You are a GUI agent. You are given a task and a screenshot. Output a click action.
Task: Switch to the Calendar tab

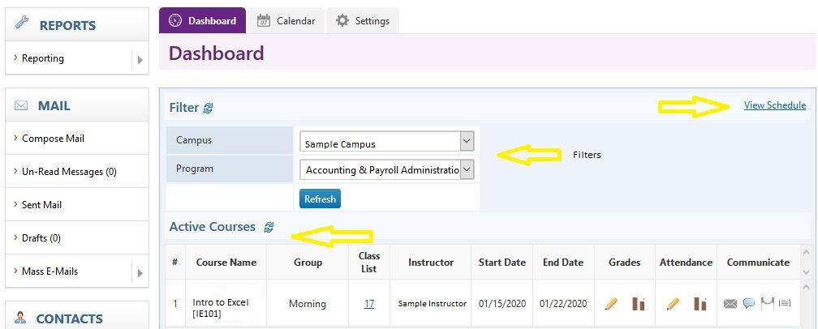point(286,21)
